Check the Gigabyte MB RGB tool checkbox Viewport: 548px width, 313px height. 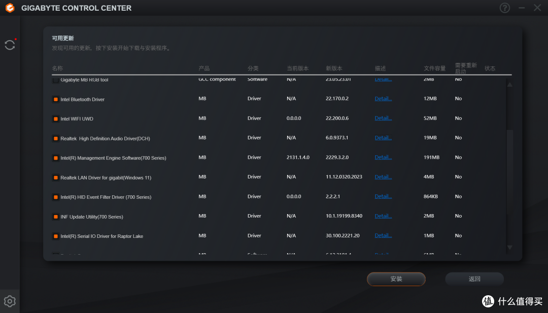(x=56, y=80)
